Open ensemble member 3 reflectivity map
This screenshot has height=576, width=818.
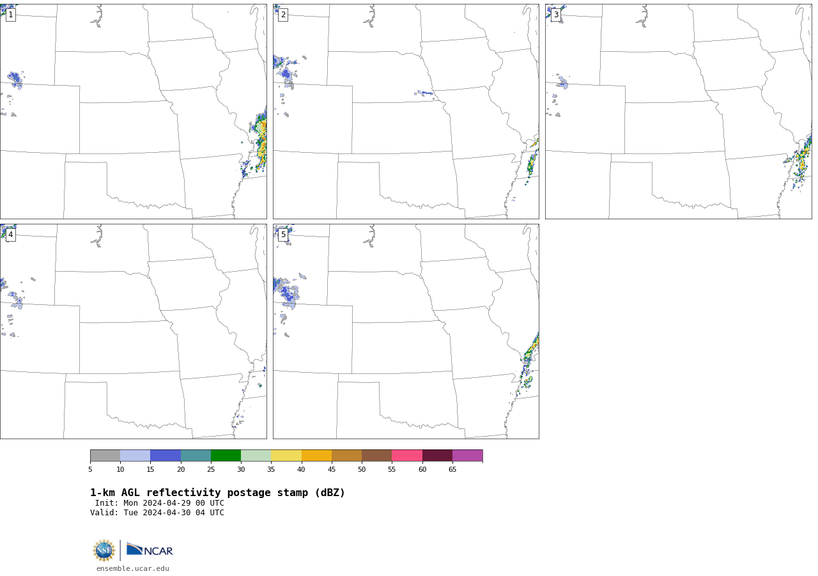678,111
